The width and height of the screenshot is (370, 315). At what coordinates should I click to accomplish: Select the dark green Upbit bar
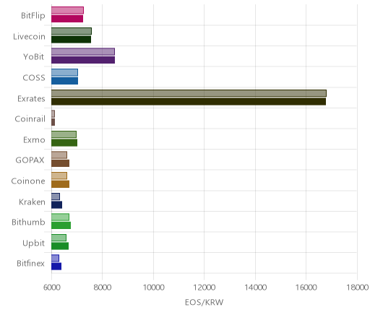click(60, 246)
